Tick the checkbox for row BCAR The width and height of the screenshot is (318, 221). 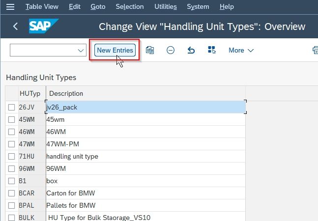tap(12, 193)
